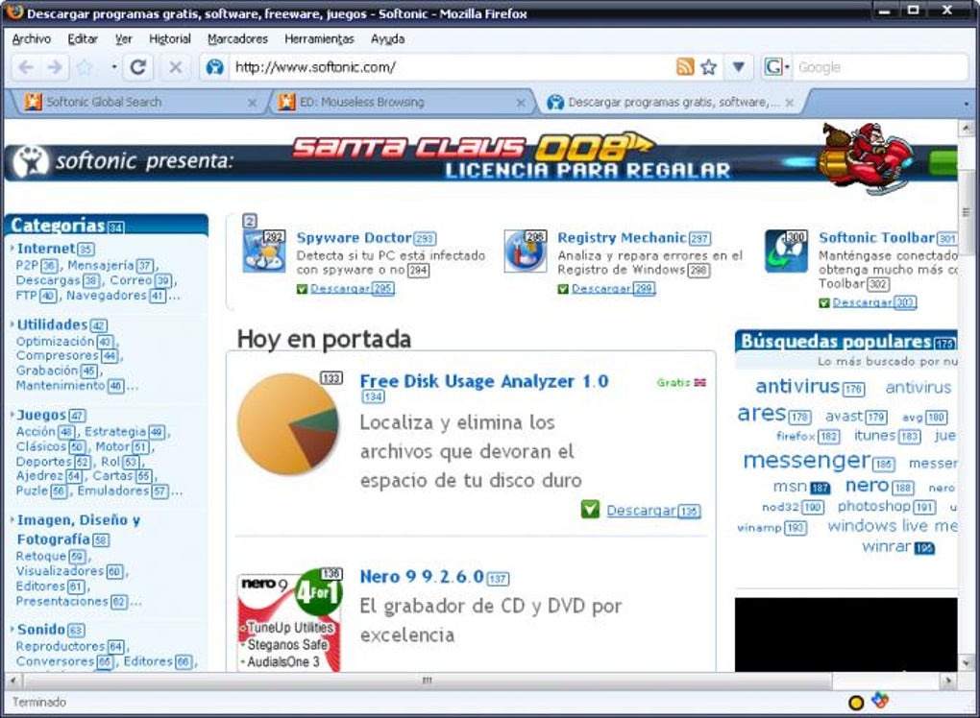Select the Historial menu
Image resolution: width=980 pixels, height=718 pixels.
169,39
